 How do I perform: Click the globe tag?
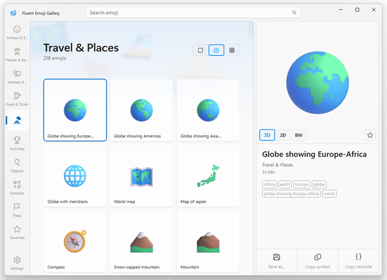click(319, 184)
